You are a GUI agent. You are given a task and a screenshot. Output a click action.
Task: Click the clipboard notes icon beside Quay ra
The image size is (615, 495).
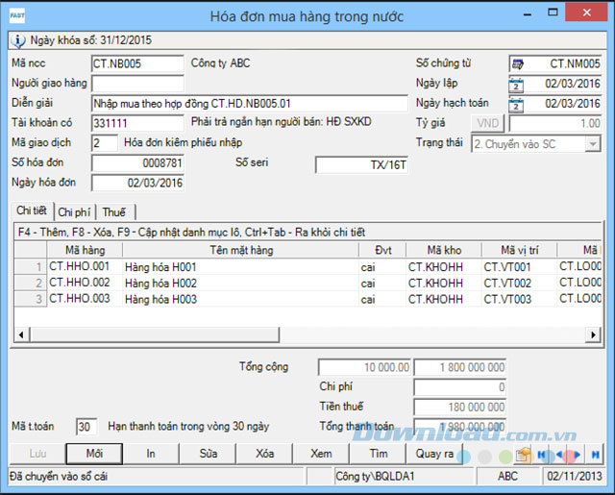tap(524, 455)
